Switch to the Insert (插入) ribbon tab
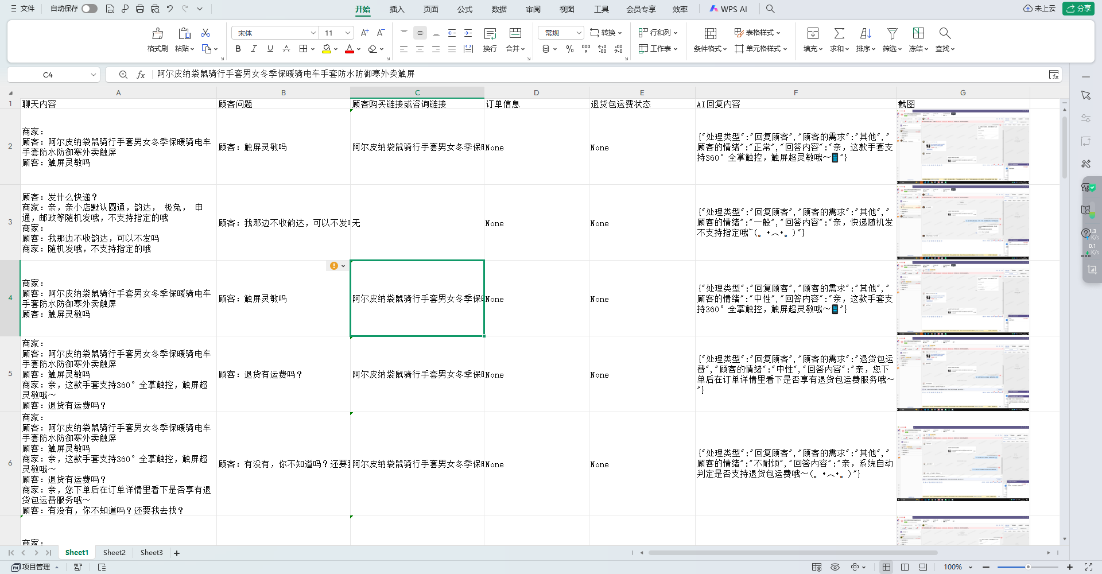The width and height of the screenshot is (1102, 574). [x=397, y=9]
